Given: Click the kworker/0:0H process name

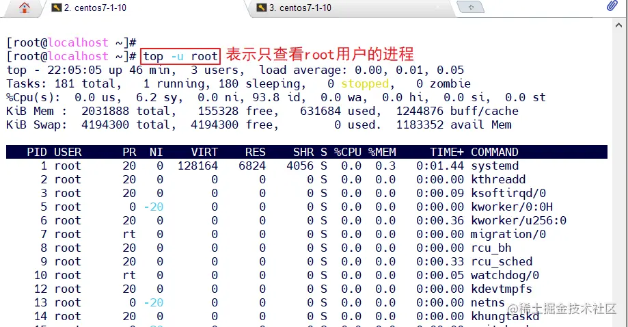Looking at the screenshot, I should click(x=512, y=207).
